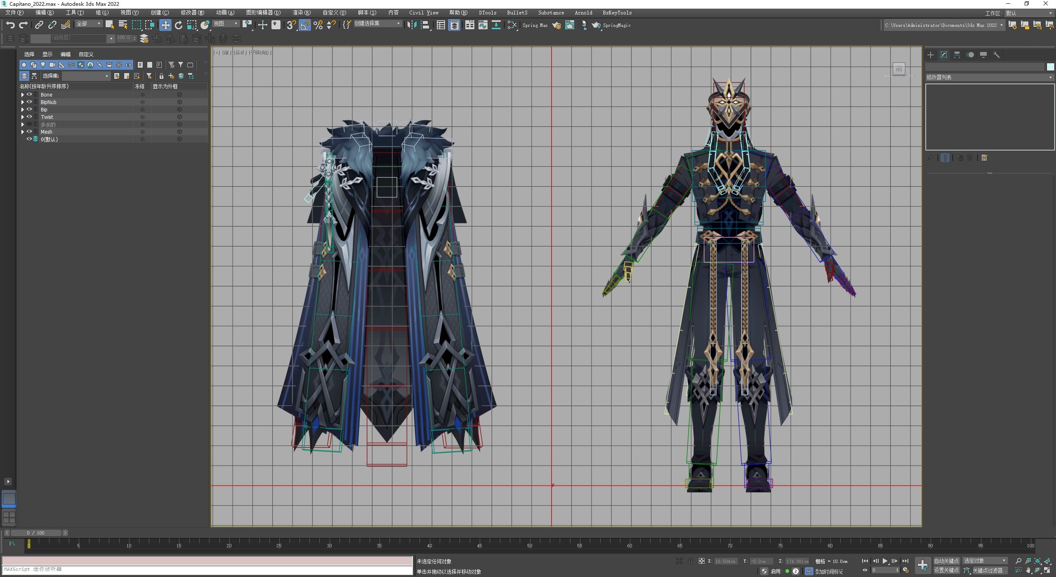Toggle freeze on the BipNub layer
The image size is (1056, 577).
pos(142,102)
